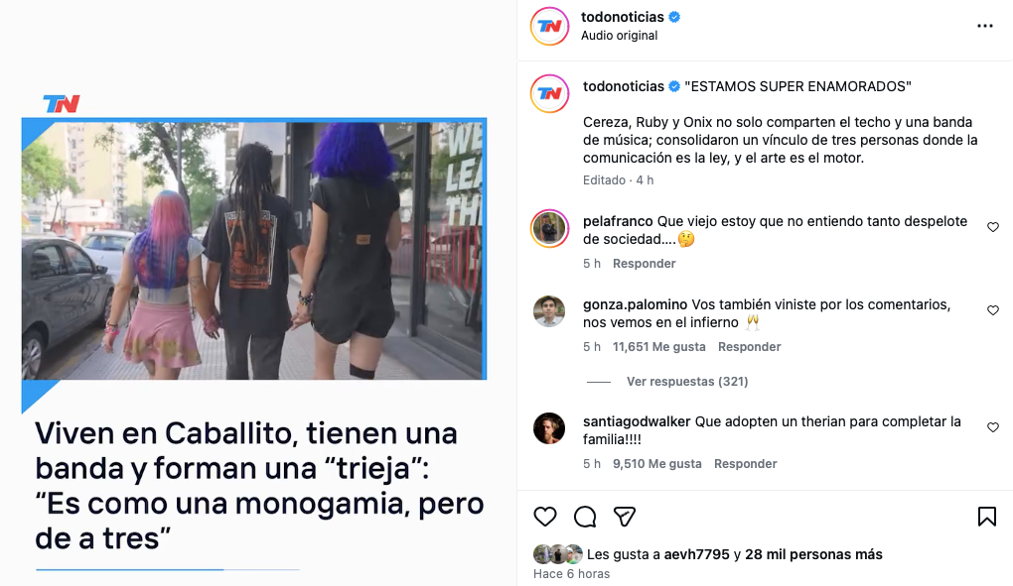Like gonza.palomino's comment heart
Screen dimensions: 1013x586
[993, 310]
